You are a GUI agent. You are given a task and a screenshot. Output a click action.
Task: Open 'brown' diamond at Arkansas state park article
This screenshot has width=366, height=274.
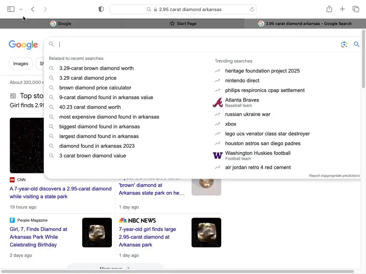pyautogui.click(x=152, y=189)
